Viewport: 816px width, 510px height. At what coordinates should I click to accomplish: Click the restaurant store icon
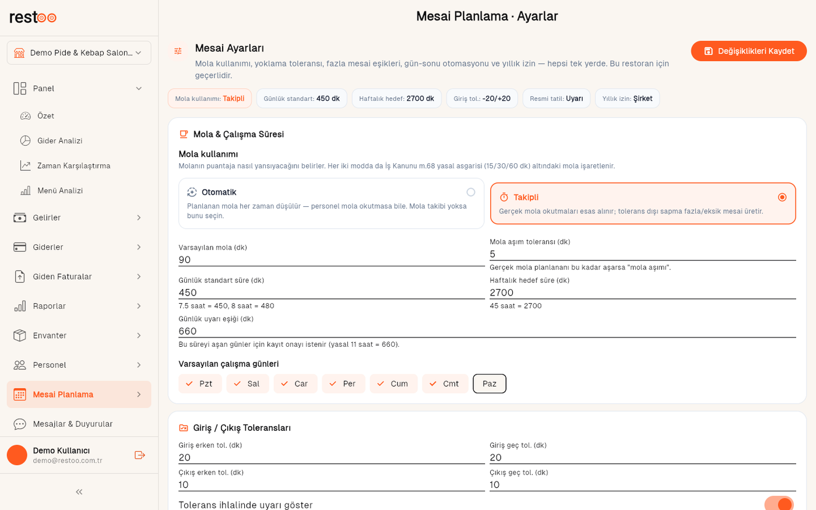[x=19, y=53]
